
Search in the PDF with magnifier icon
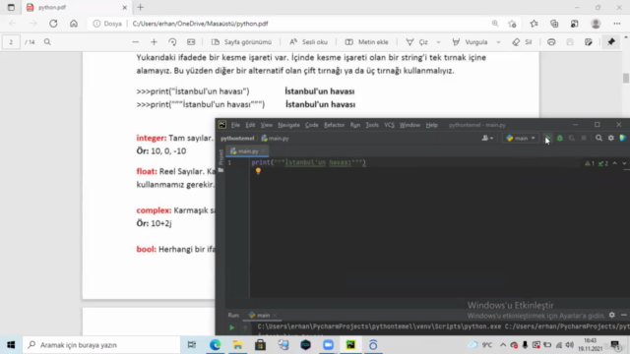(x=47, y=42)
